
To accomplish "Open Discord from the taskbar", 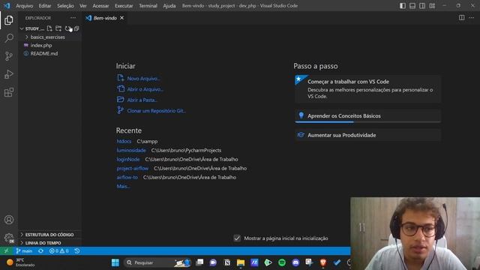I will (295, 262).
